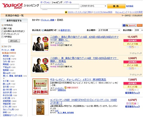Select のどの薬 category in sidebar
The height and width of the screenshot is (117, 143).
pos(7,59)
